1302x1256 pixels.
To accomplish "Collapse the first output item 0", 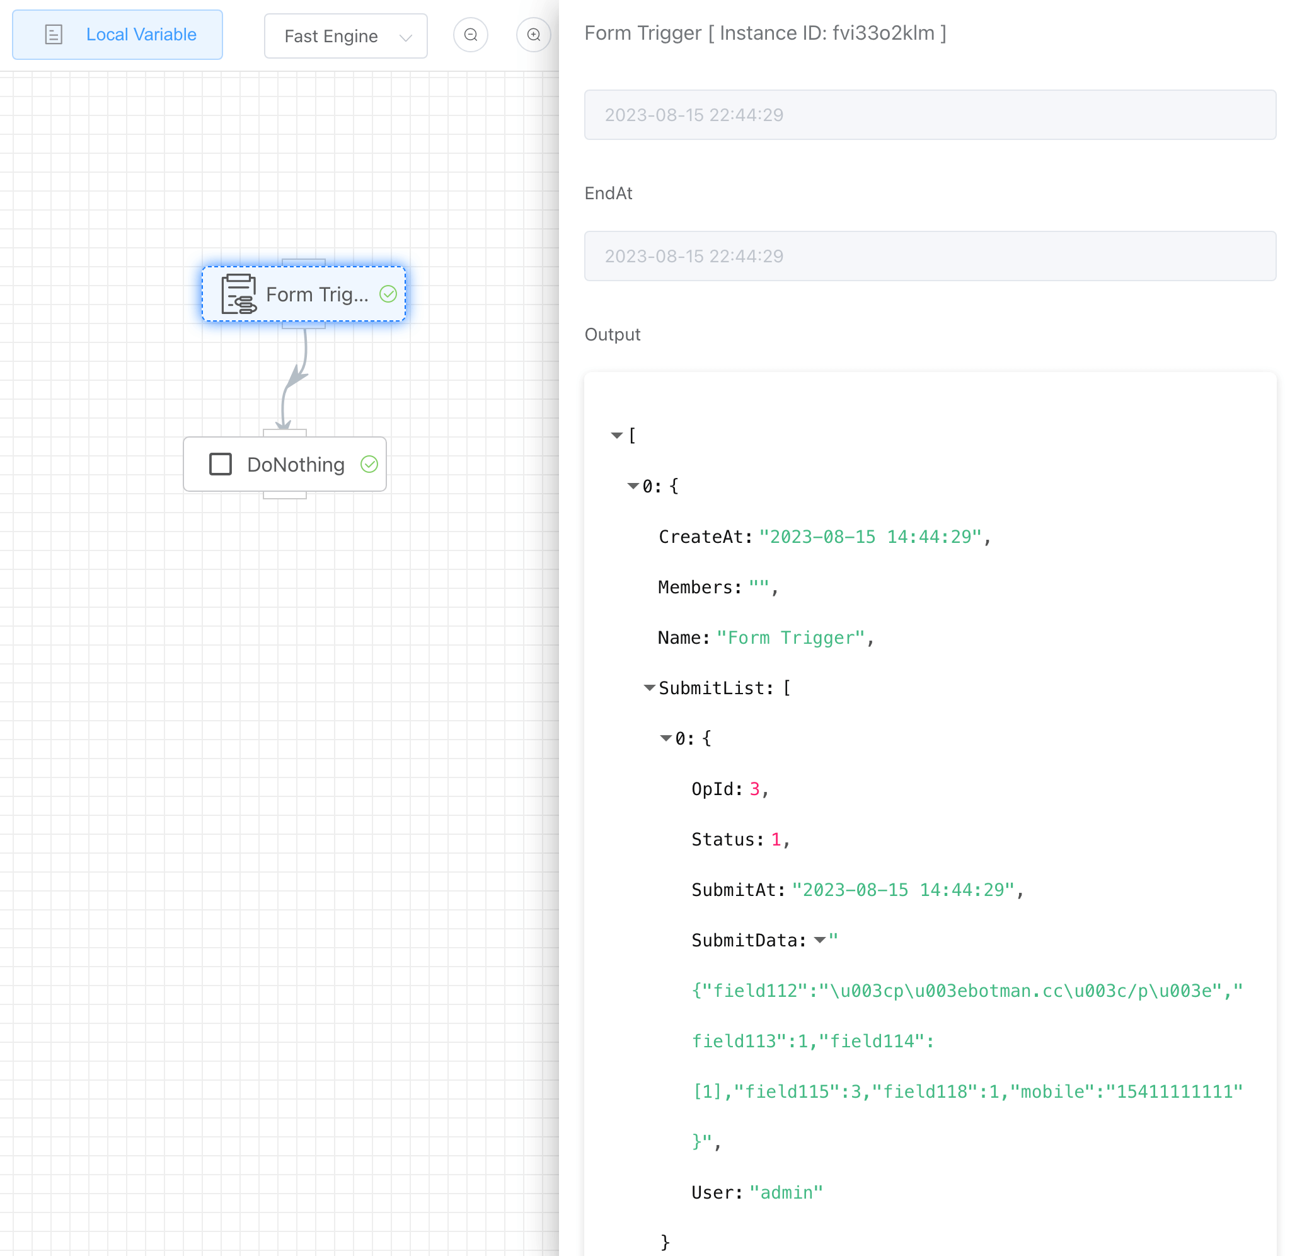I will 633,486.
